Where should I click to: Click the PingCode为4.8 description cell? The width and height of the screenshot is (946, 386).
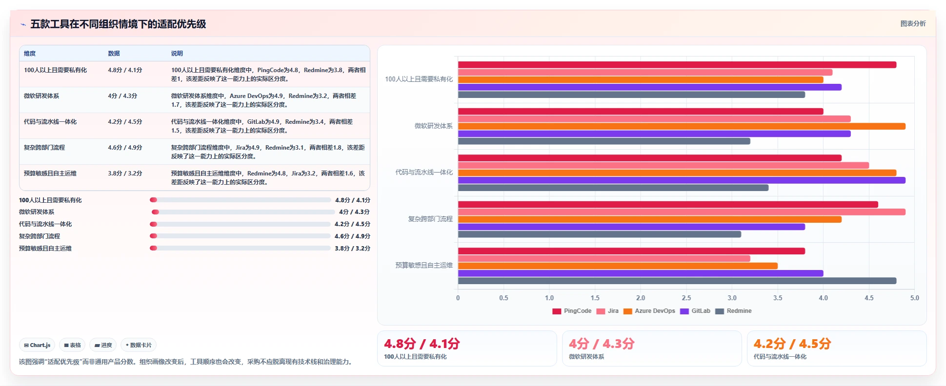(268, 75)
